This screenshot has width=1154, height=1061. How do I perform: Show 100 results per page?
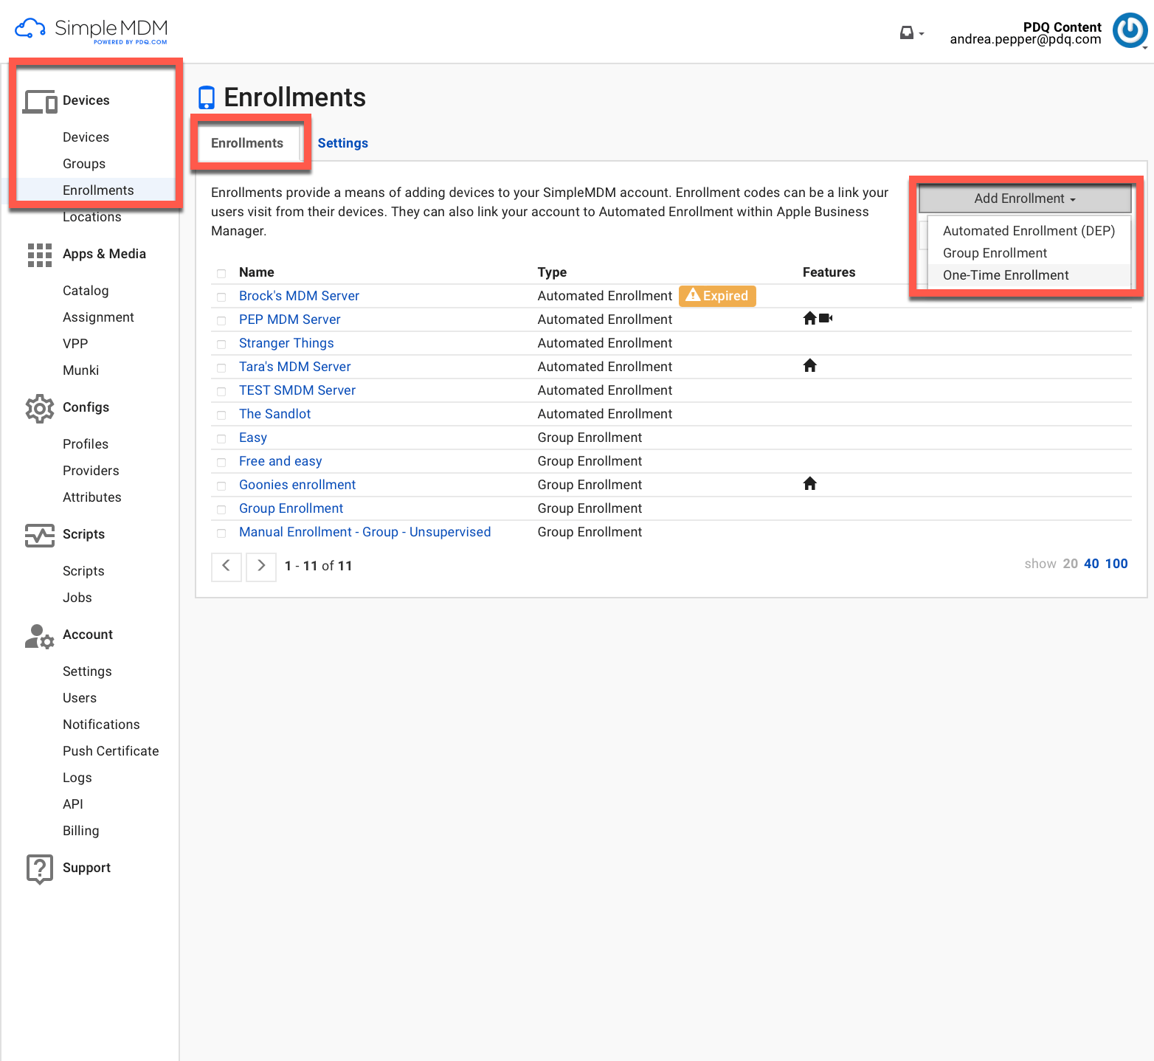coord(1116,564)
